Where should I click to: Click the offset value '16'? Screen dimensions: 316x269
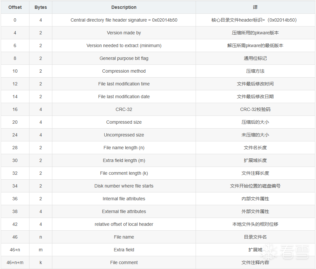tap(15, 109)
